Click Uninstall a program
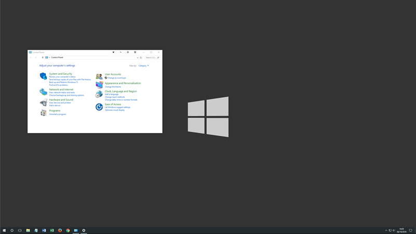The height and width of the screenshot is (234, 416). click(58, 114)
